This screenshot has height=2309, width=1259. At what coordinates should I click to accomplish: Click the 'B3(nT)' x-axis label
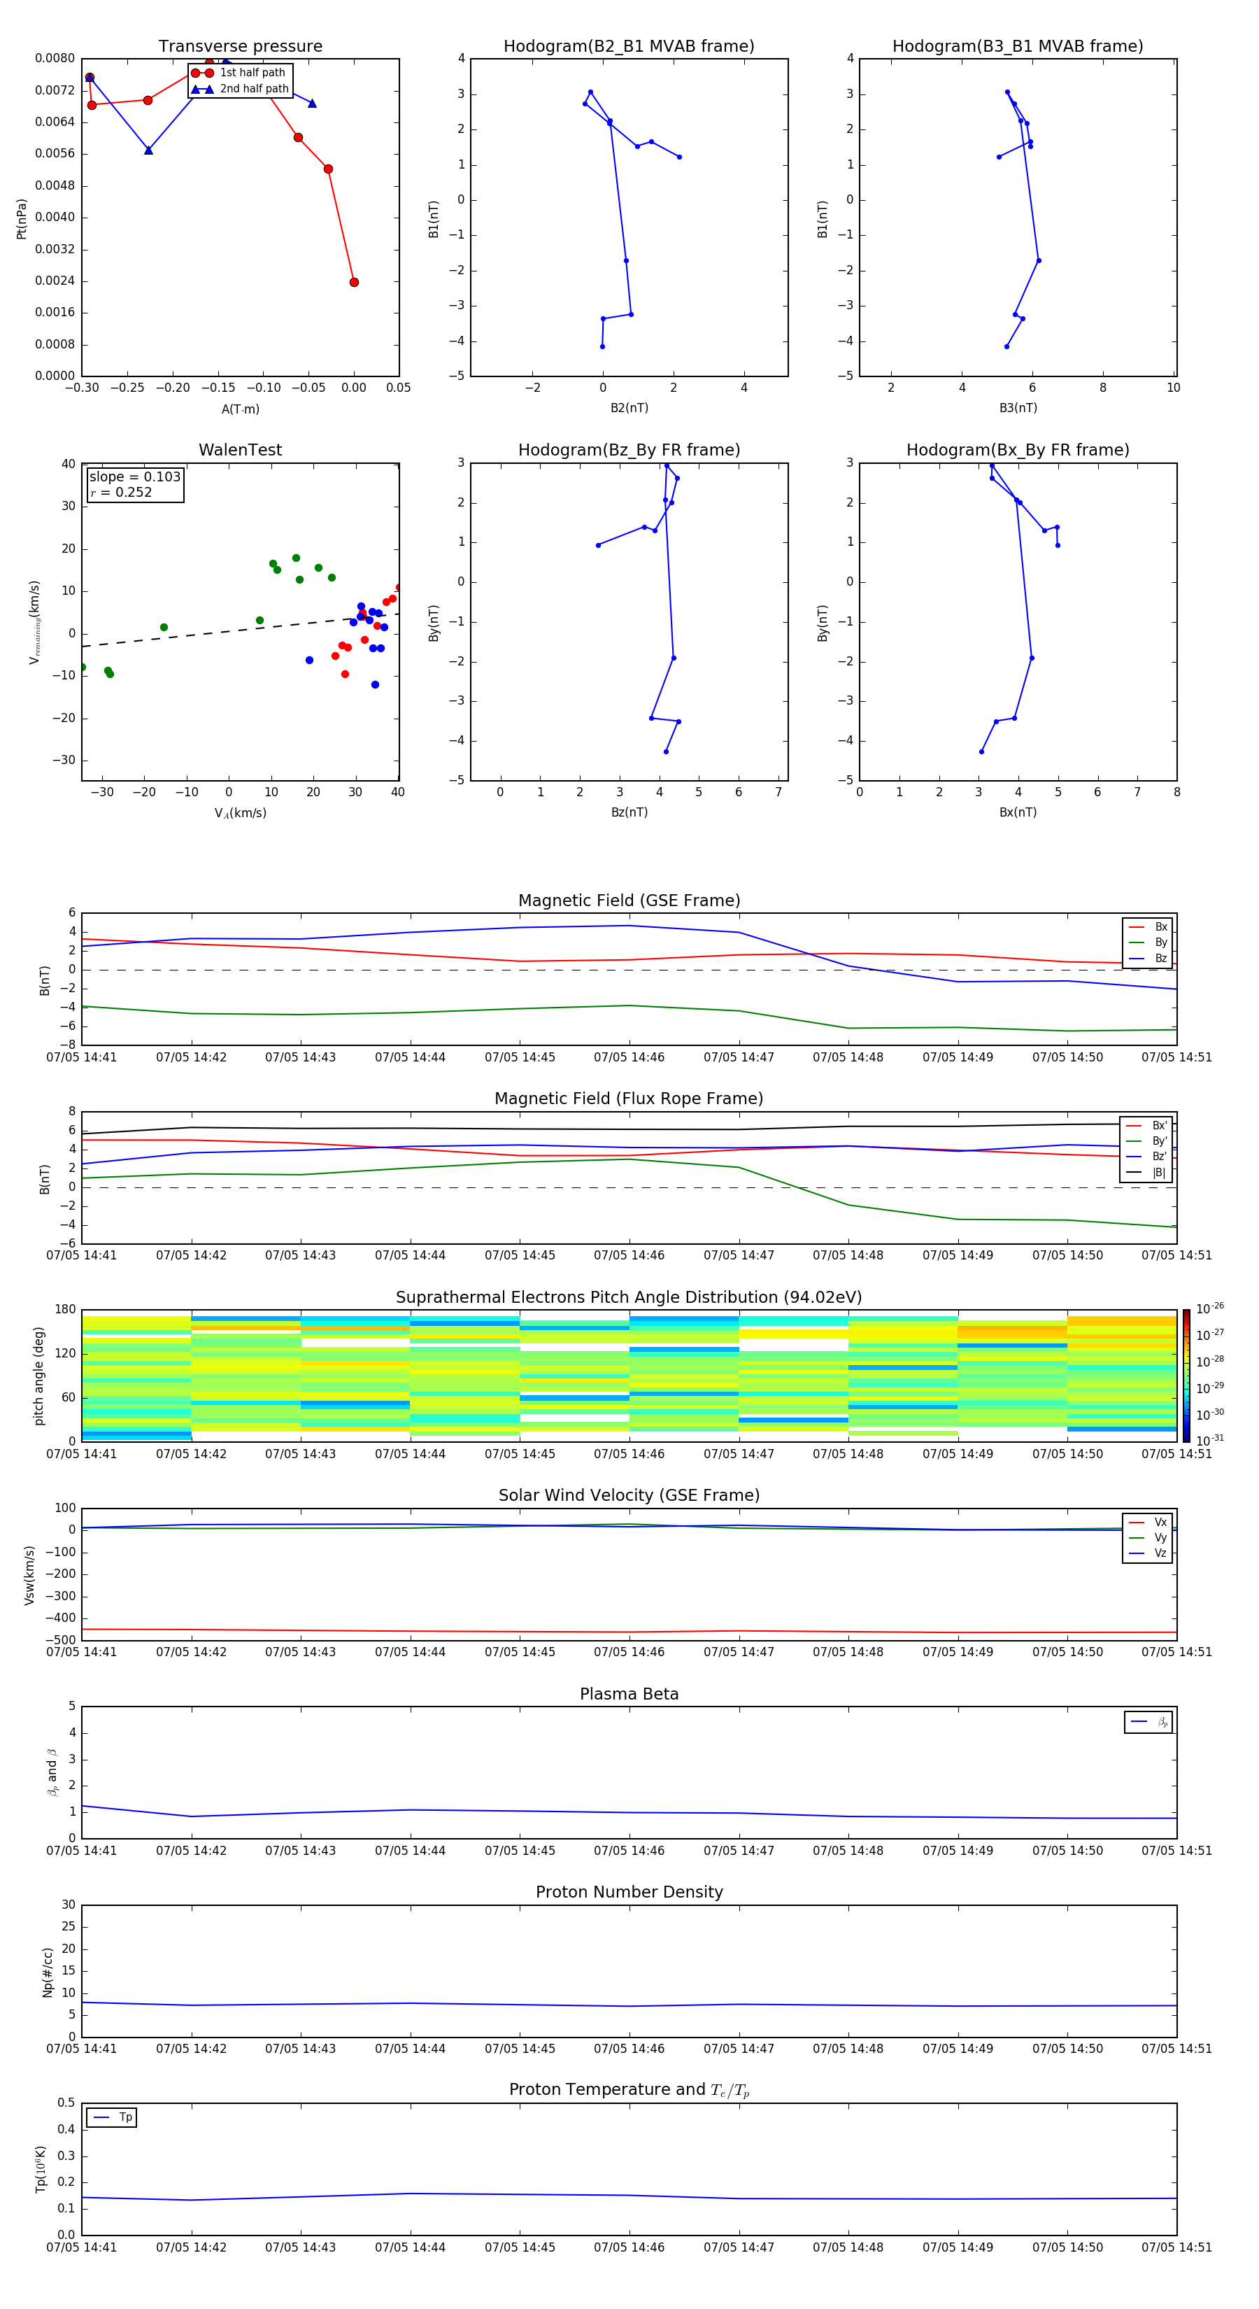click(x=1018, y=408)
